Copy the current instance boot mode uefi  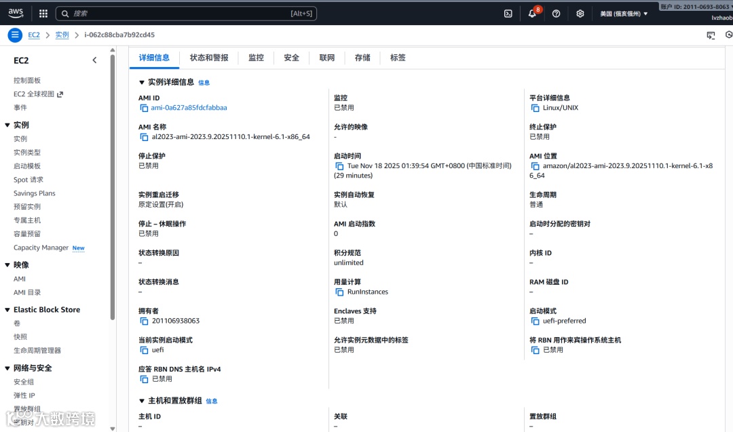click(x=144, y=350)
